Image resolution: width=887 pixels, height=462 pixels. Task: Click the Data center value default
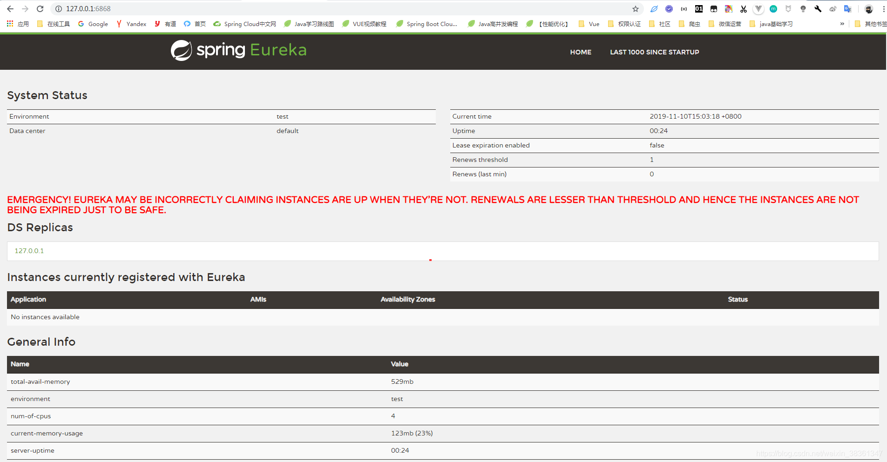(288, 131)
